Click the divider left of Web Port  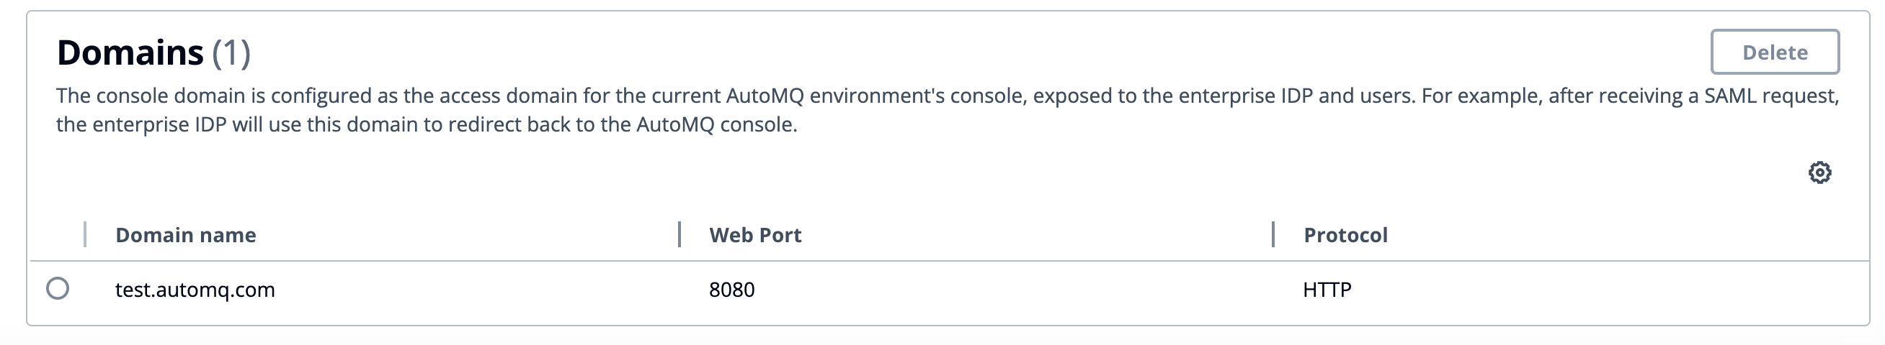click(679, 234)
